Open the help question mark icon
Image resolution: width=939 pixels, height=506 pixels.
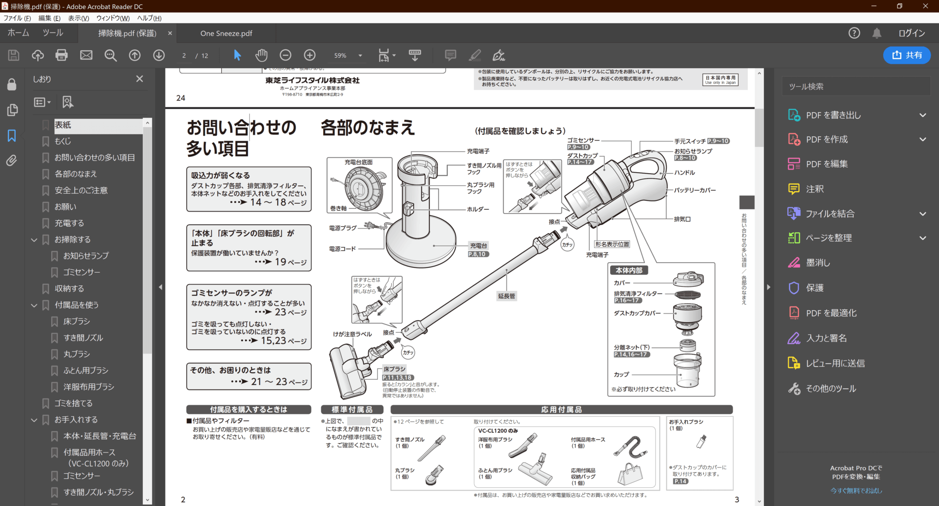[854, 33]
